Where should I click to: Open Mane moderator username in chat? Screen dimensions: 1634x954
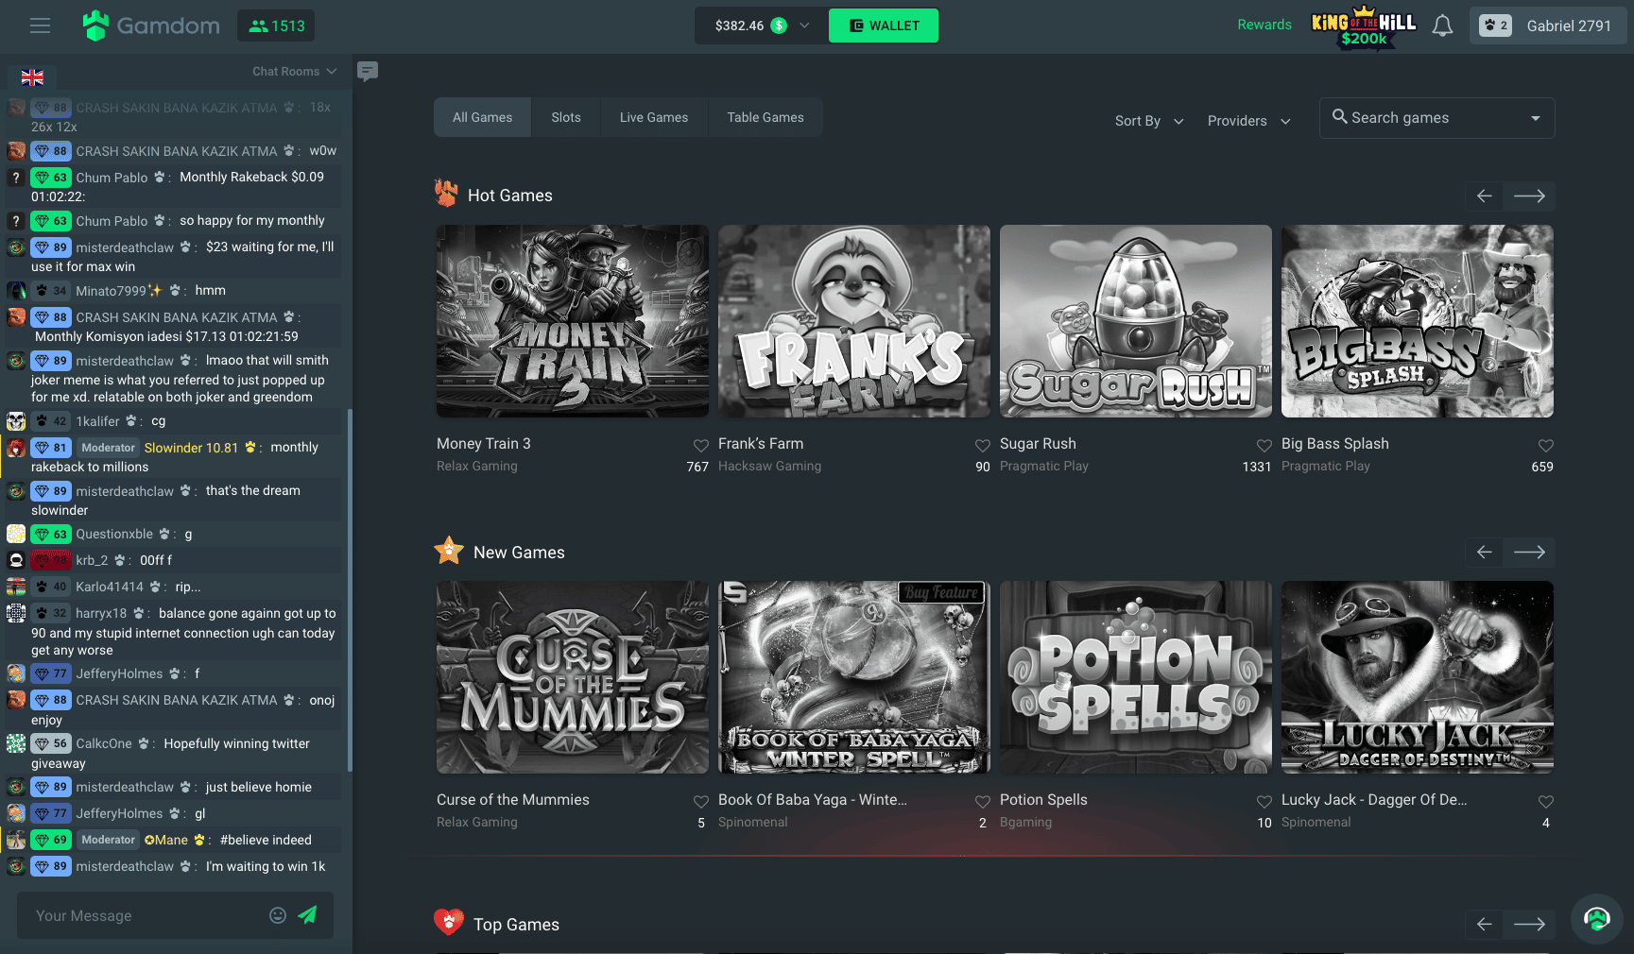166,840
